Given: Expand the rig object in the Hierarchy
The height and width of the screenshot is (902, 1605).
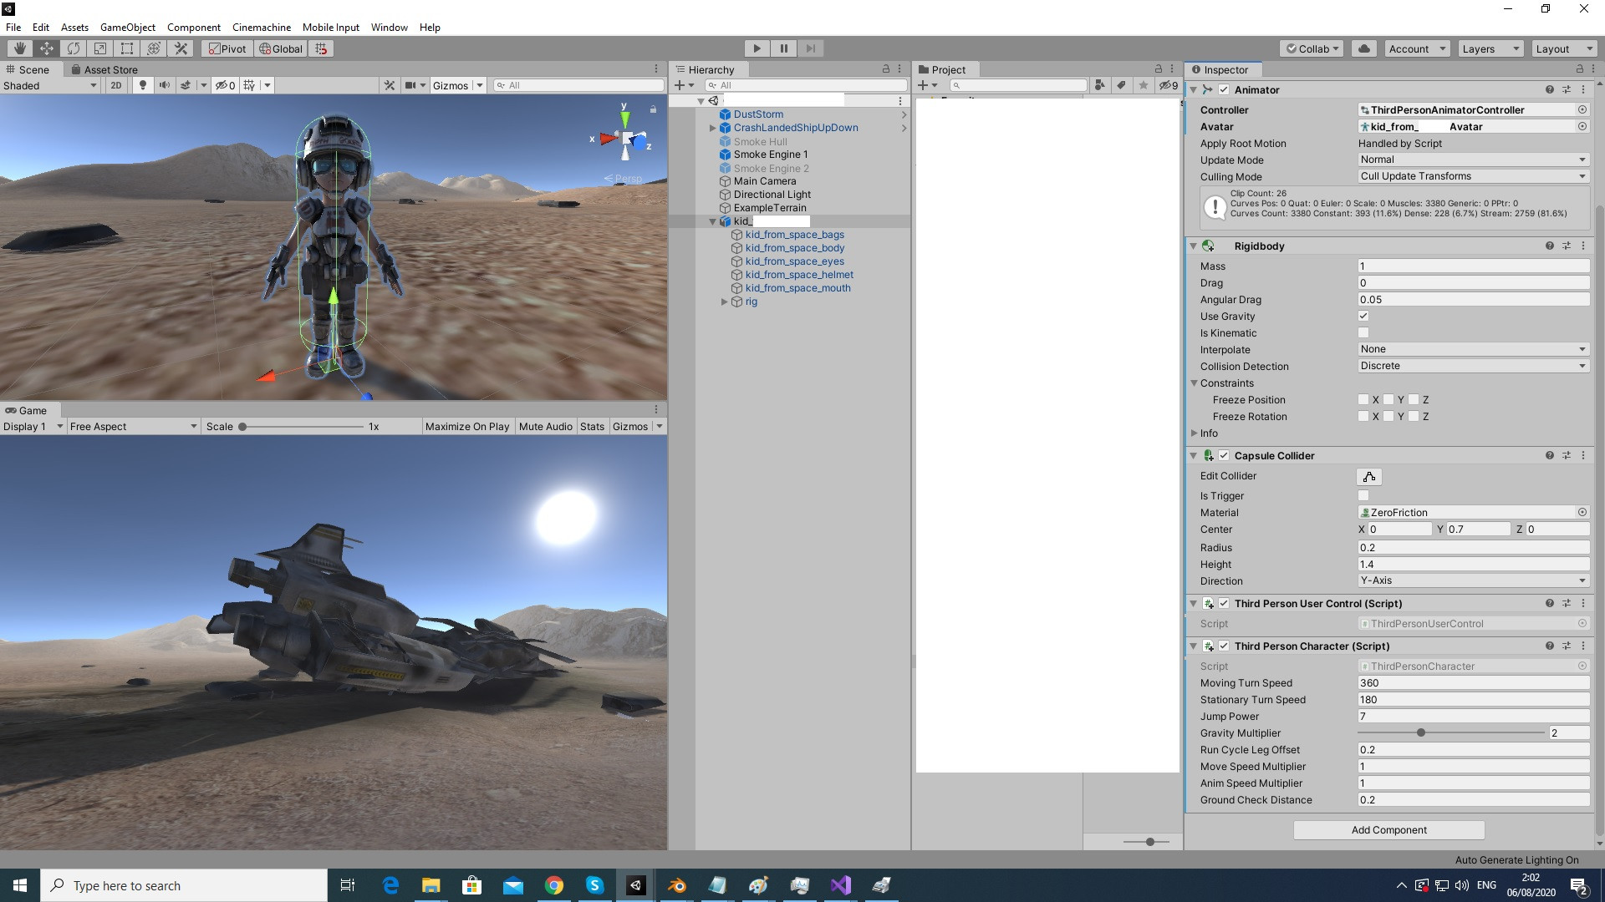Looking at the screenshot, I should [x=724, y=302].
